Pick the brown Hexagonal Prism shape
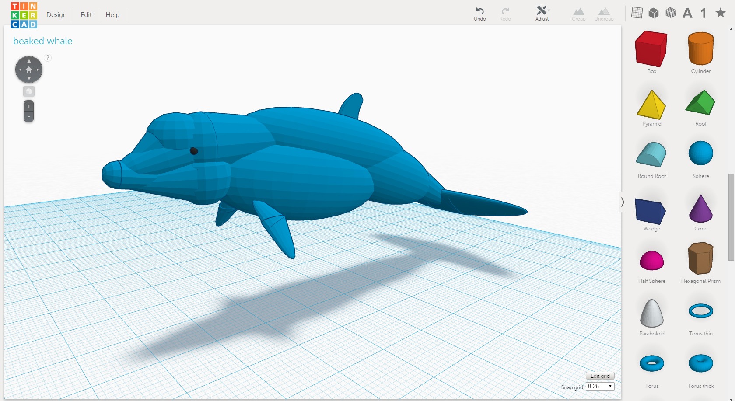The width and height of the screenshot is (735, 401). 701,258
